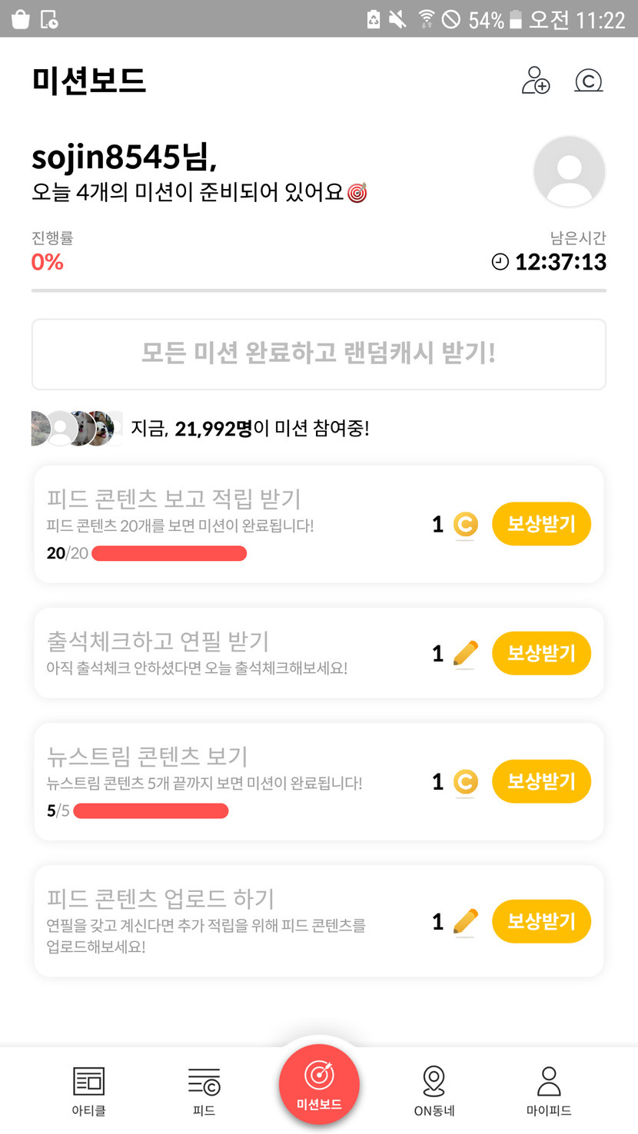Image resolution: width=638 pixels, height=1134 pixels.
Task: Tap the random cash reward banner button
Action: point(319,354)
